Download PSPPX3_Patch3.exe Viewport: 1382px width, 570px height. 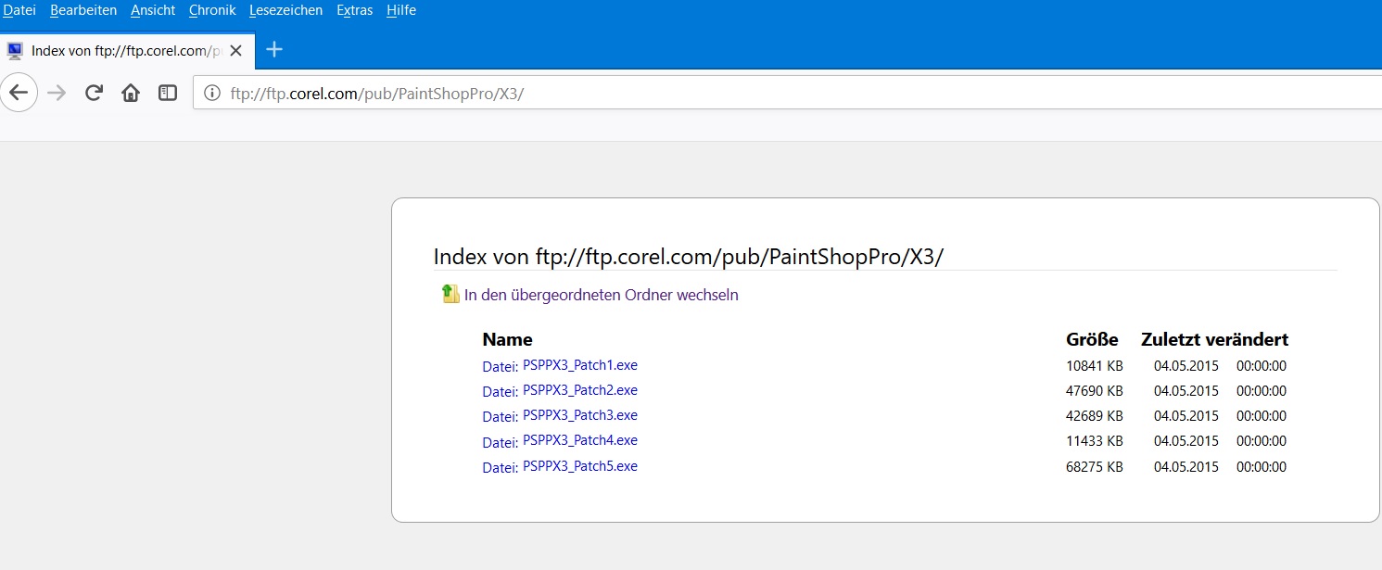580,415
